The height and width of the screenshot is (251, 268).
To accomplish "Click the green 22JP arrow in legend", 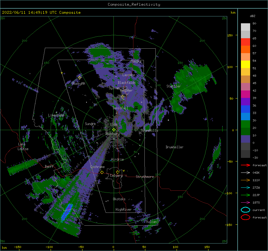I will point(245,195).
